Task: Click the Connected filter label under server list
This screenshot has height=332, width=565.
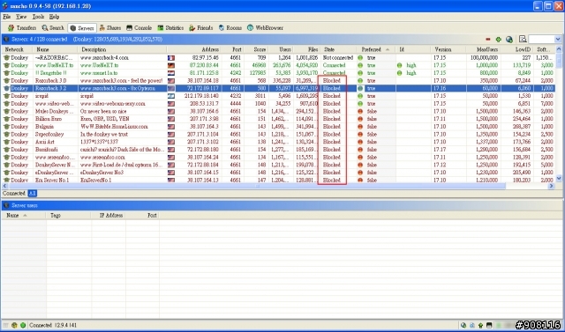Action: [x=14, y=194]
